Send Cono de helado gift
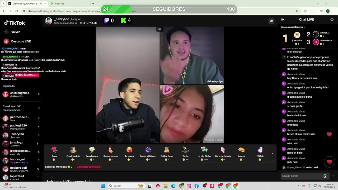The image size is (338, 190). pyautogui.click(x=223, y=153)
